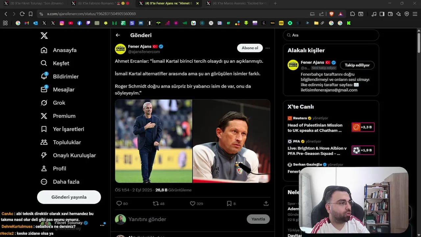Screen dimensions: 421x237
Task: Open Daha fazla menu in sidebar
Action: point(60,182)
